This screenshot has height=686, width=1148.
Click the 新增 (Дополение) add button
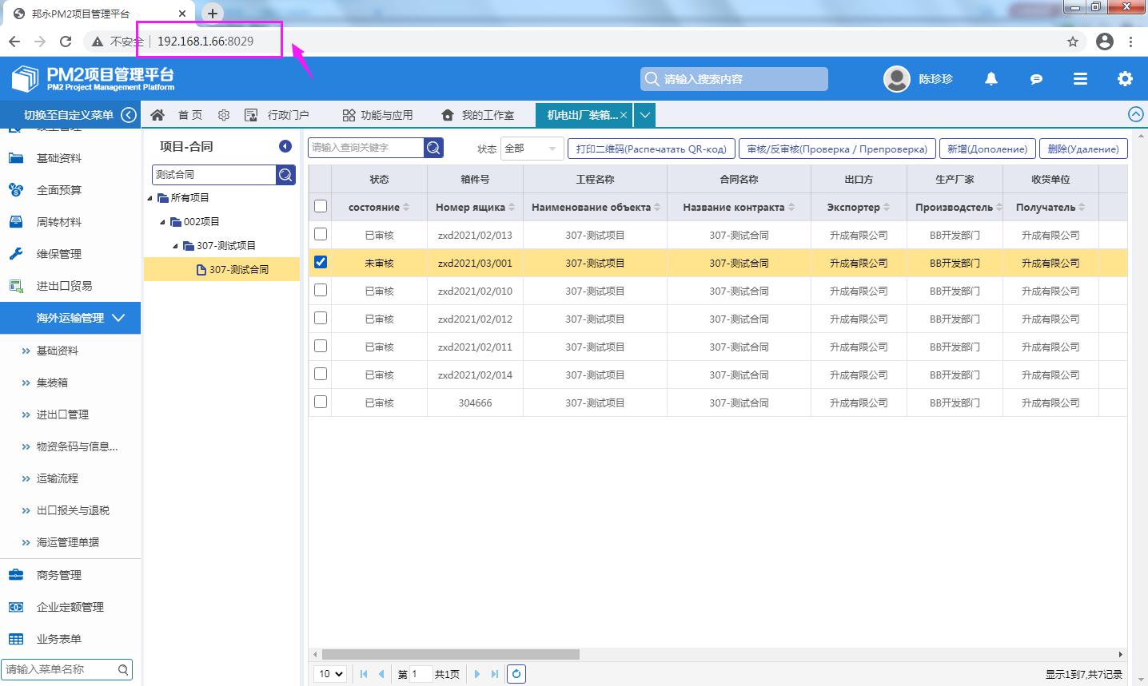[987, 149]
